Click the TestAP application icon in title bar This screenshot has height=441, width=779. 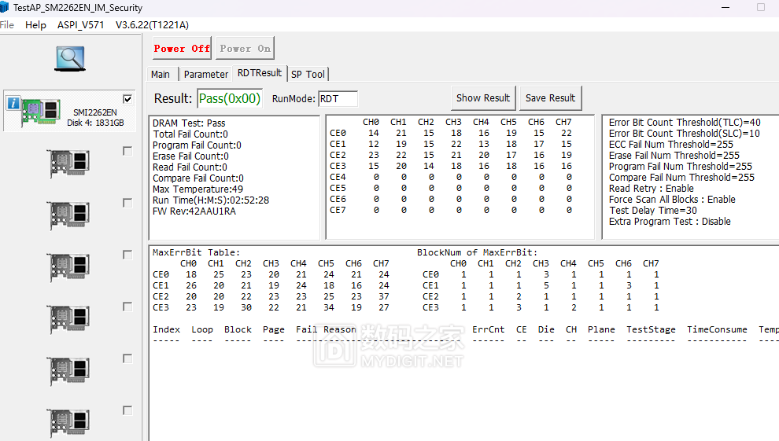(5, 7)
